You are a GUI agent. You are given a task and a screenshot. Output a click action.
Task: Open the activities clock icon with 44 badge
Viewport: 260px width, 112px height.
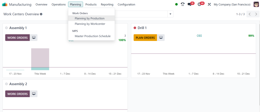[200, 5]
